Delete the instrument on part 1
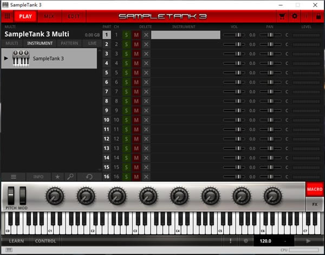The width and height of the screenshot is (325, 255). pyautogui.click(x=146, y=35)
